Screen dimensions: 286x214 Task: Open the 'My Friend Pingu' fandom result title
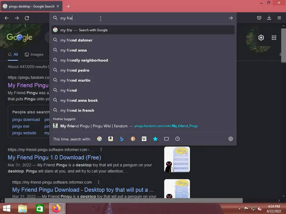[28, 85]
